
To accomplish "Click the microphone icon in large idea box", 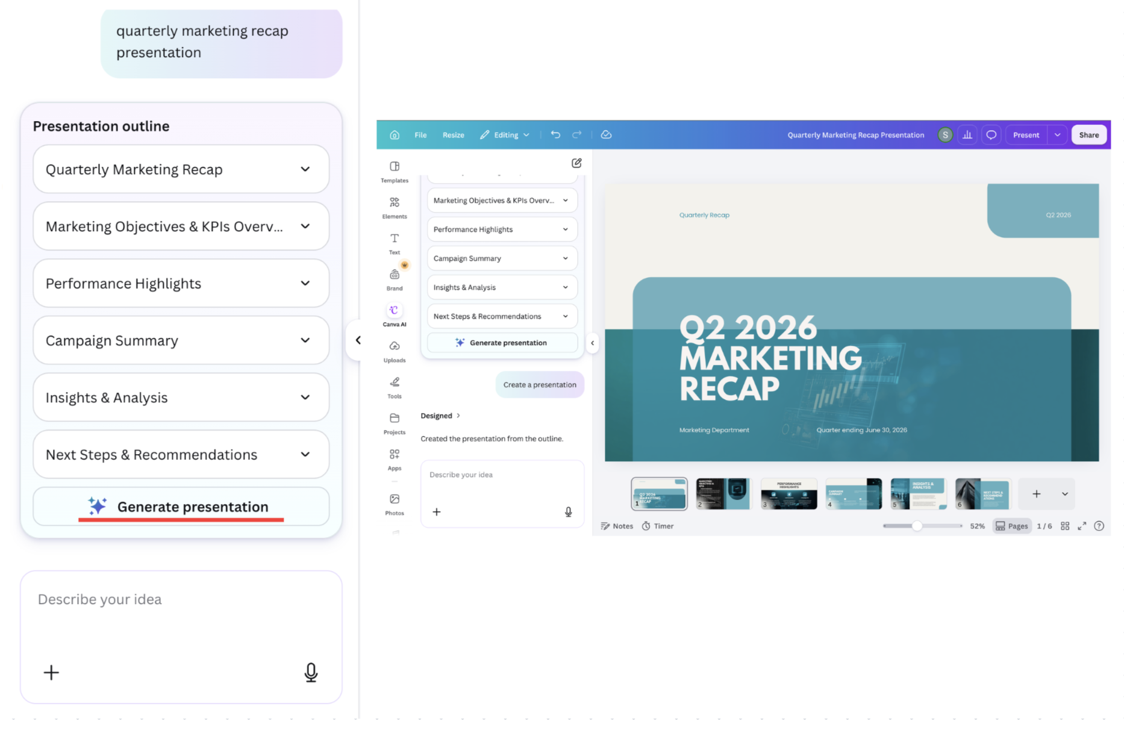I will (311, 672).
